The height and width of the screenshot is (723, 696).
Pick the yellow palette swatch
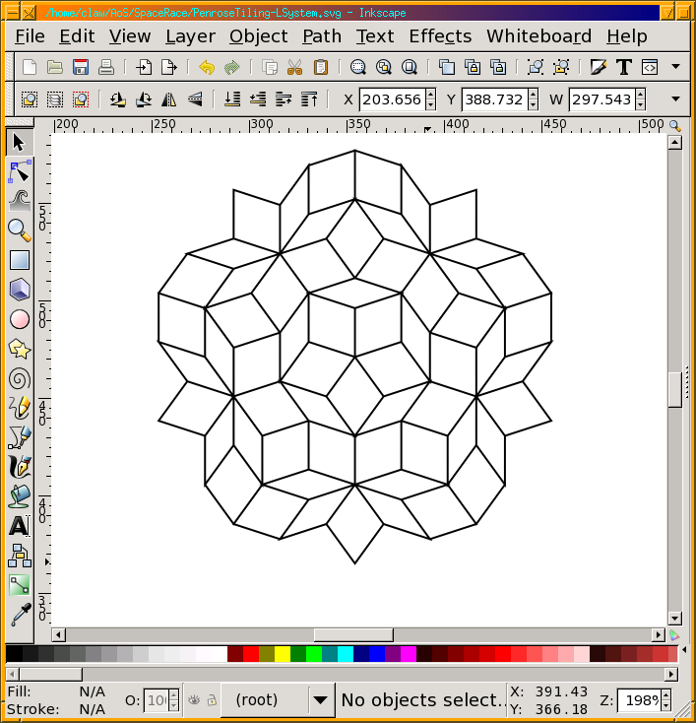point(282,654)
